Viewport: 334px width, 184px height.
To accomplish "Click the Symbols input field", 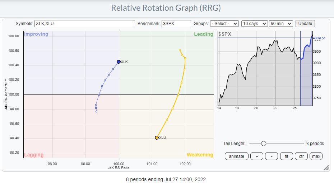I will click(x=84, y=24).
